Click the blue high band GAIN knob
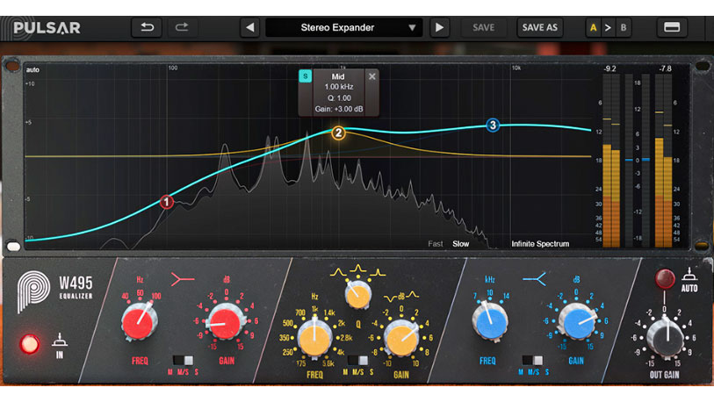Image resolution: width=714 pixels, height=402 pixels. click(577, 322)
